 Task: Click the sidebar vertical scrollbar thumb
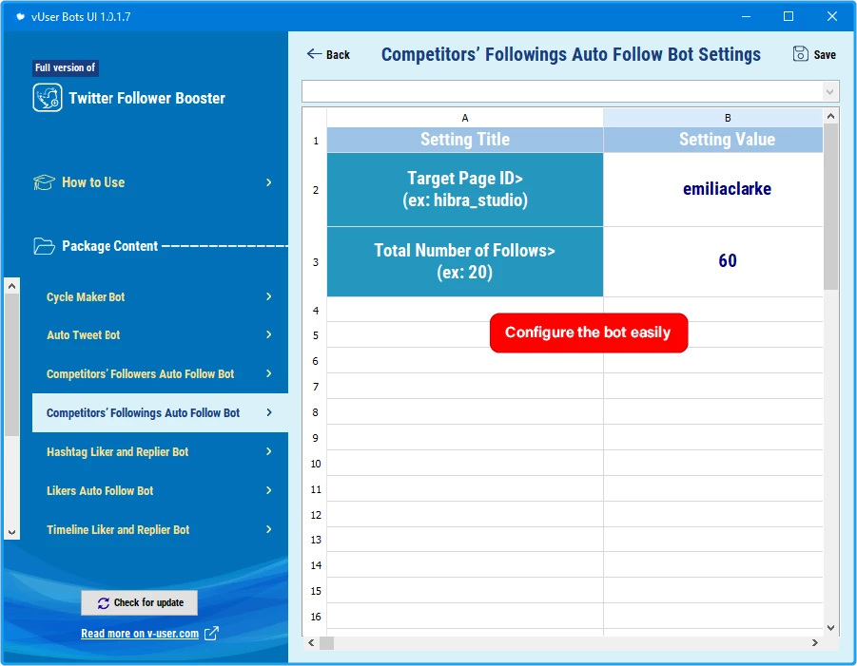pos(12,365)
